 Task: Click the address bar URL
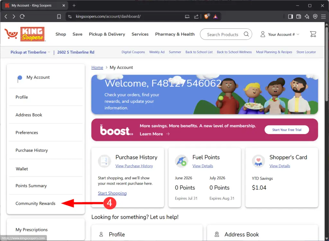coord(108,16)
